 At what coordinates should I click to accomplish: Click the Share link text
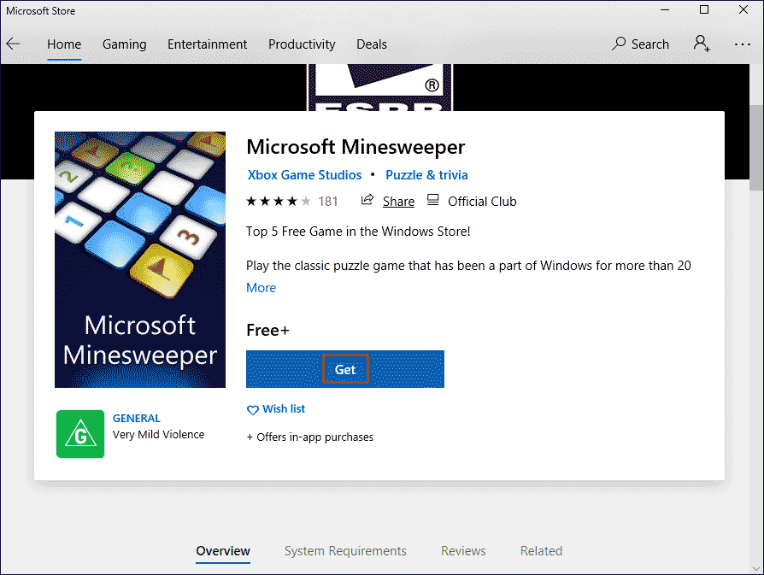click(x=398, y=202)
